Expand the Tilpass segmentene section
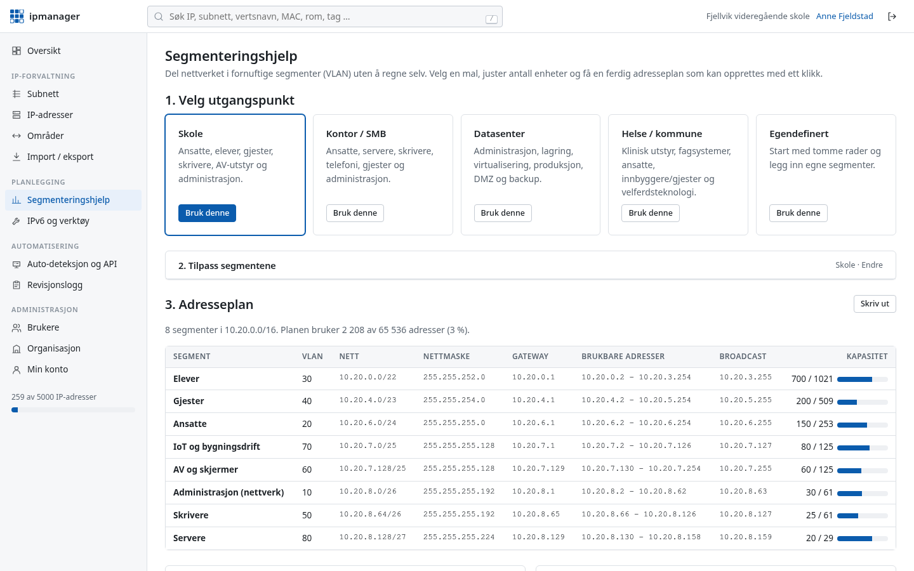 [531, 265]
